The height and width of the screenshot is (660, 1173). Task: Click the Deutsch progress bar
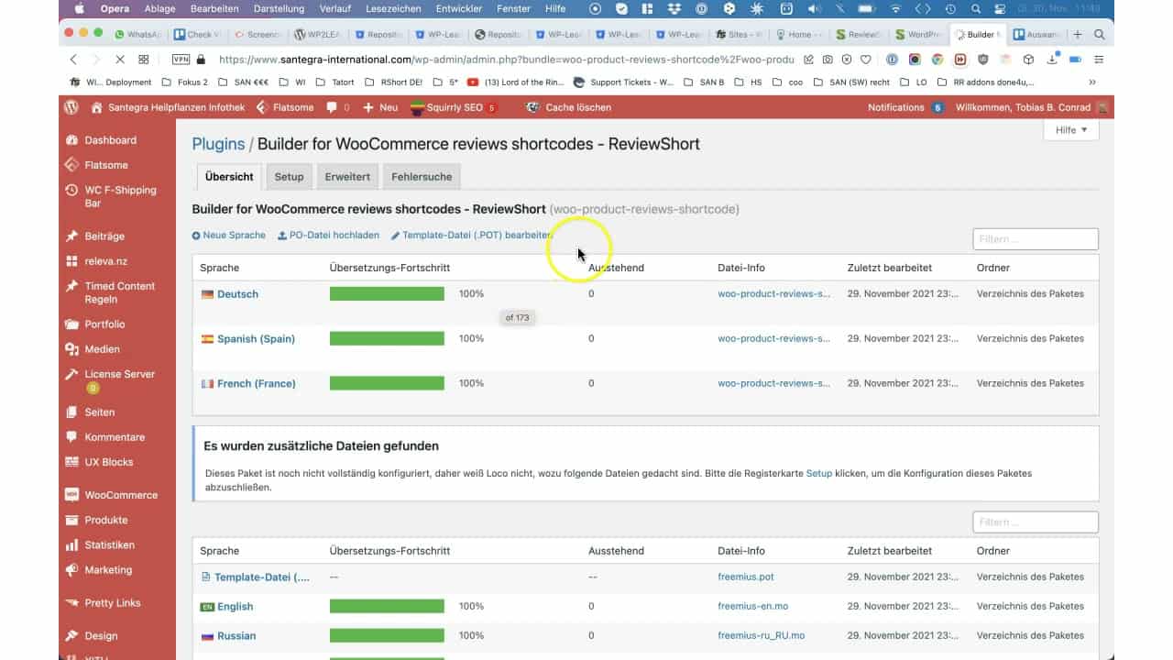[387, 294]
